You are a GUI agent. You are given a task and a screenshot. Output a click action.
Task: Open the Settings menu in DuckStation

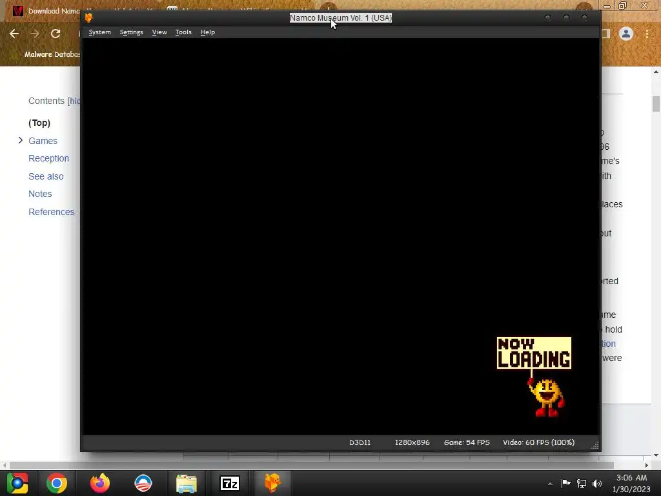tap(131, 32)
